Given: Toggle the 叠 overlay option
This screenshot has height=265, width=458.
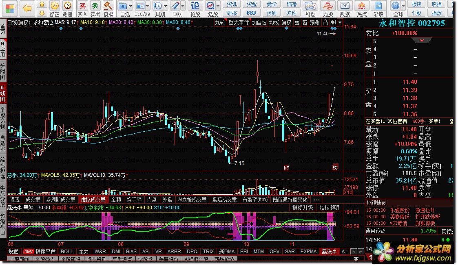Looking at the screenshot, I should (297, 22).
